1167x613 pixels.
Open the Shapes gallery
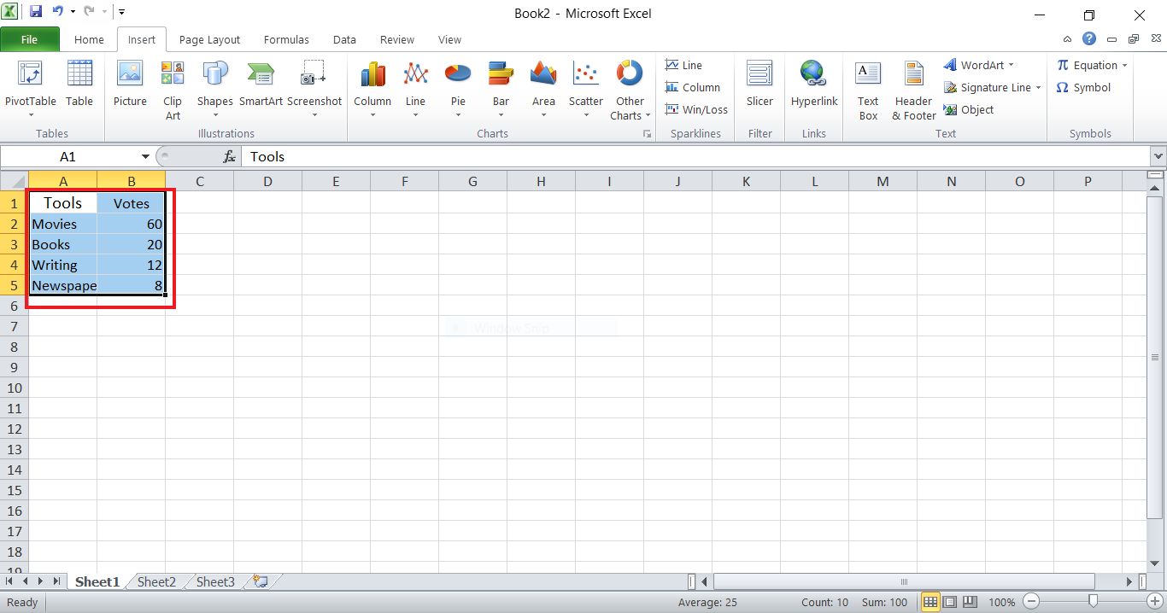[x=214, y=90]
